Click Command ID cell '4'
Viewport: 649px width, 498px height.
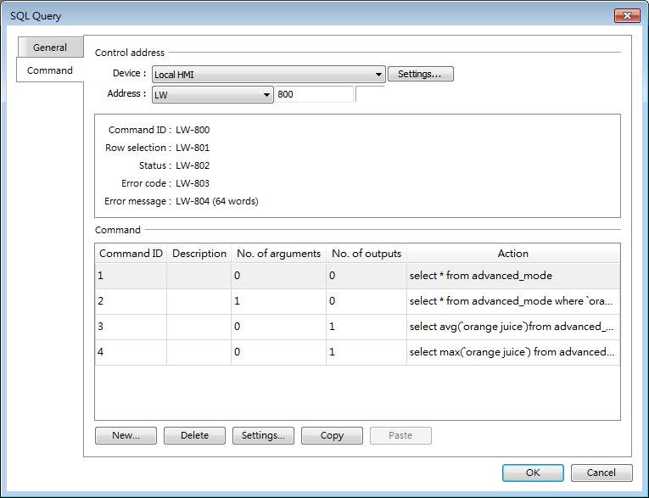(131, 352)
